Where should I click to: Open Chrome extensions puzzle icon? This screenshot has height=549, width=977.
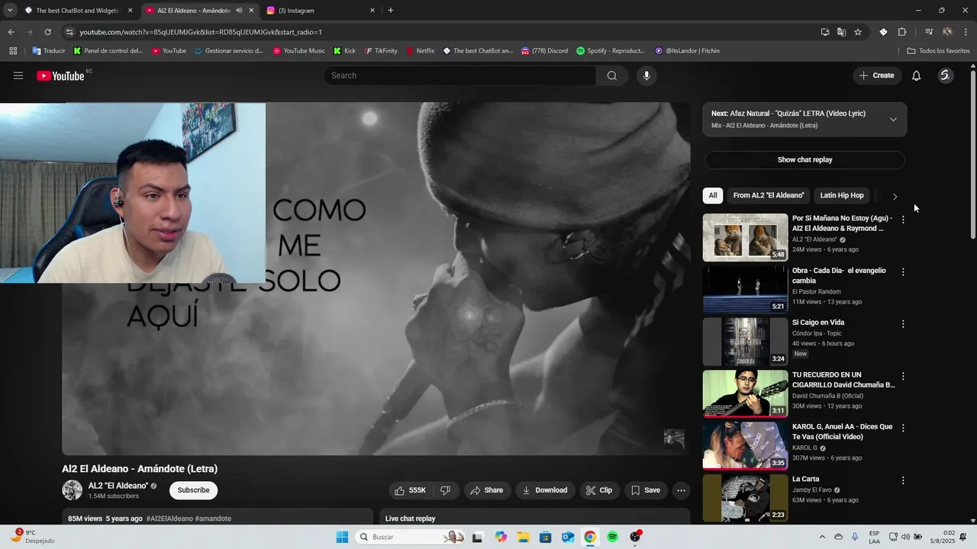(902, 32)
